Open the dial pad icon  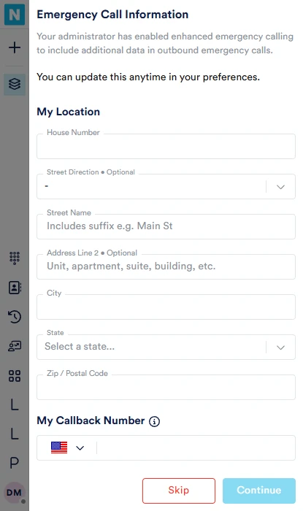(x=15, y=258)
